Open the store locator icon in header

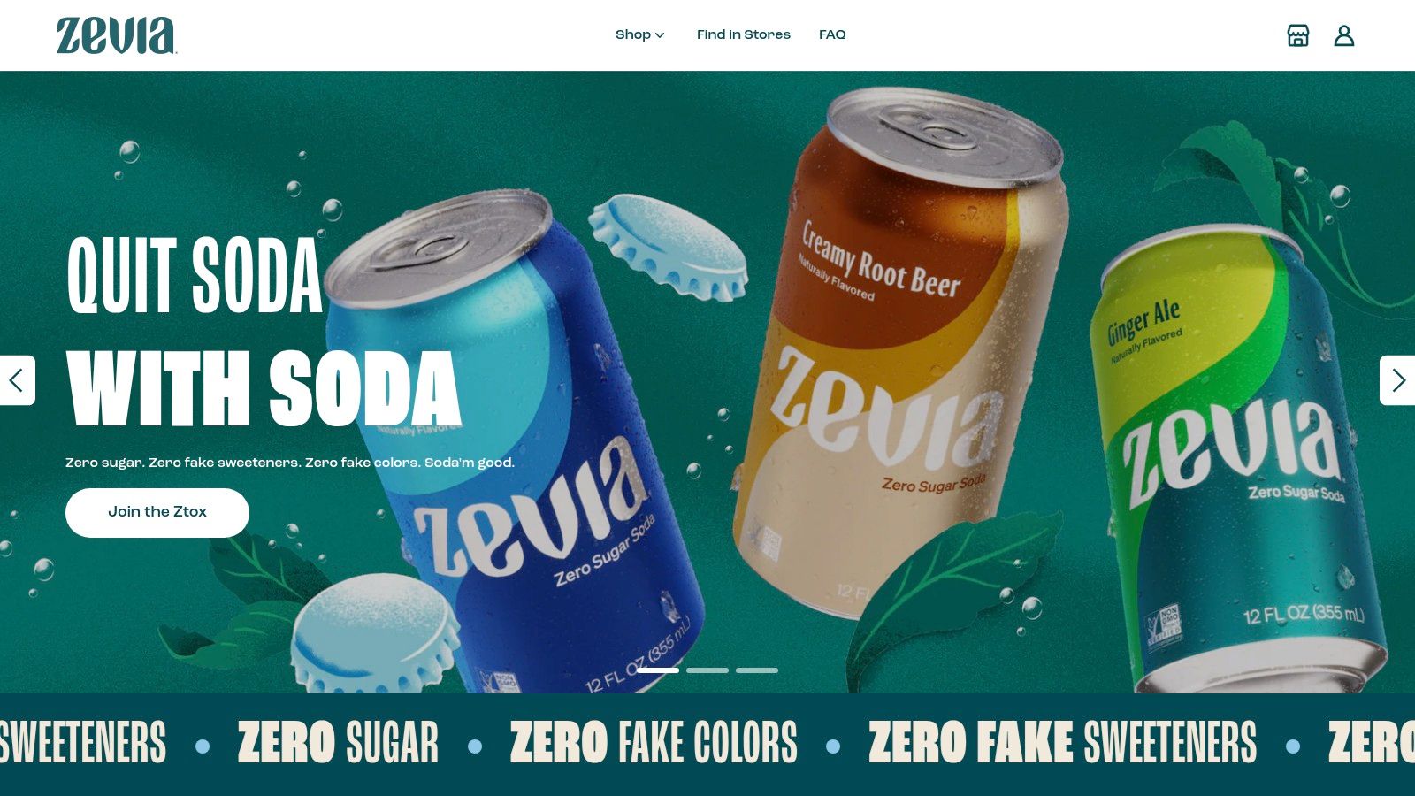tap(1297, 35)
